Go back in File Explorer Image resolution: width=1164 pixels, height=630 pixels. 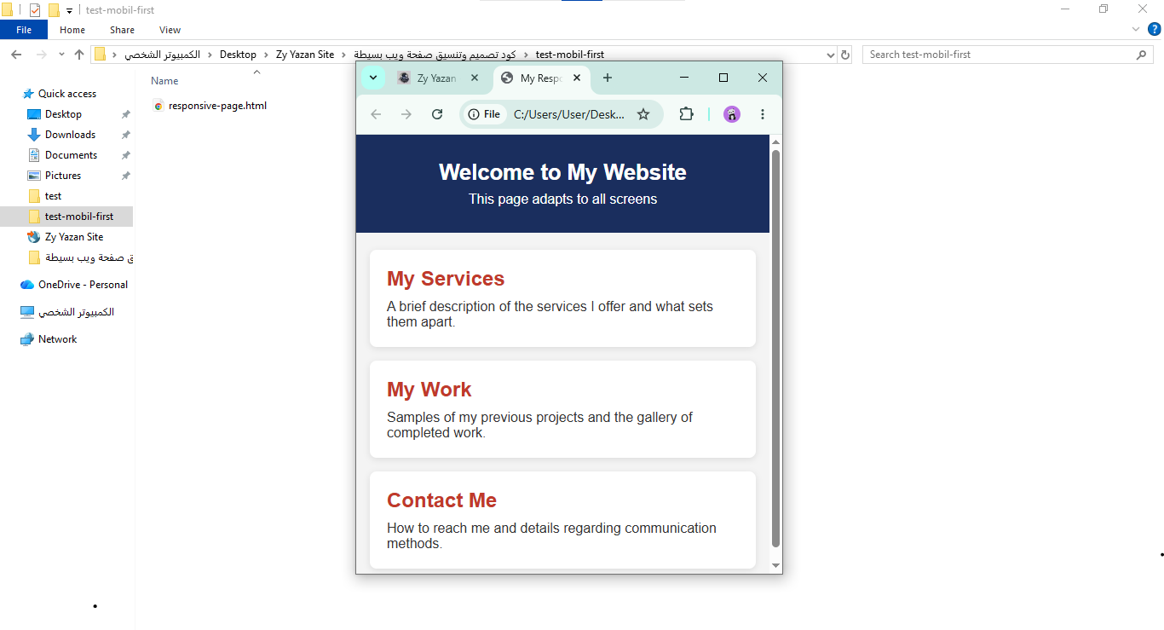15,55
